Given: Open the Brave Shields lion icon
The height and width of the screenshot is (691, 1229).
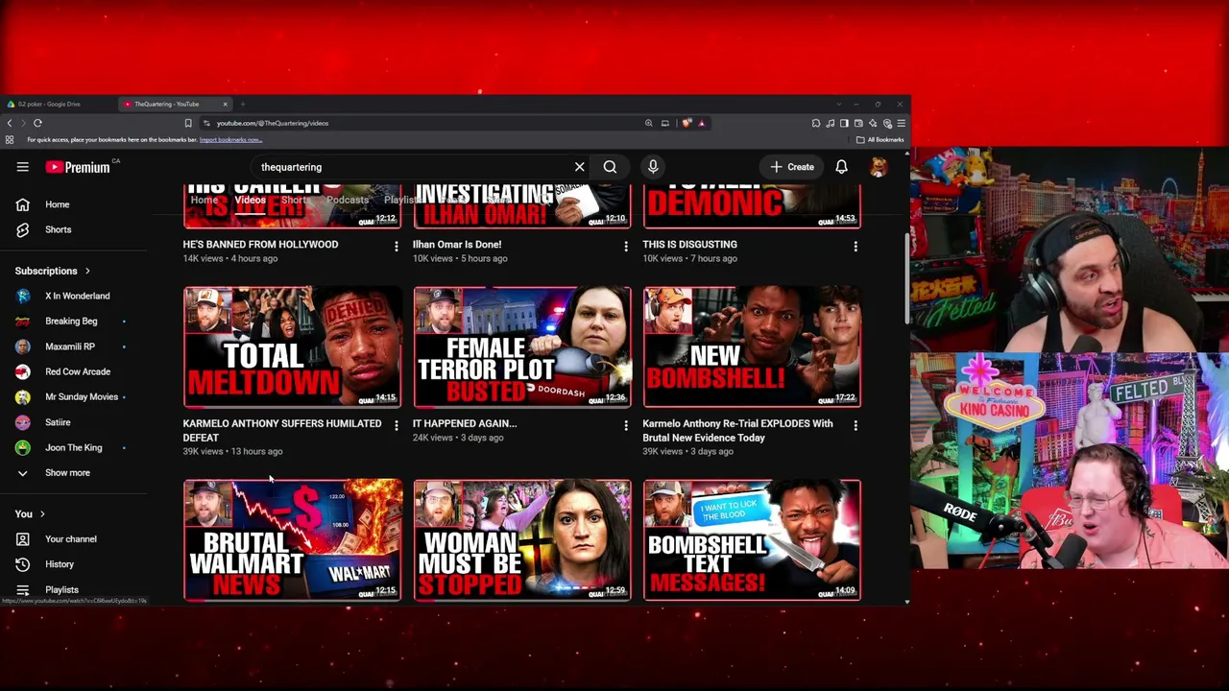Looking at the screenshot, I should tap(687, 123).
